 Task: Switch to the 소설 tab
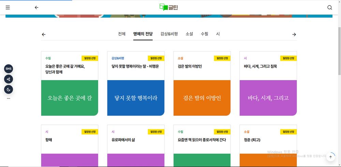click(x=189, y=34)
